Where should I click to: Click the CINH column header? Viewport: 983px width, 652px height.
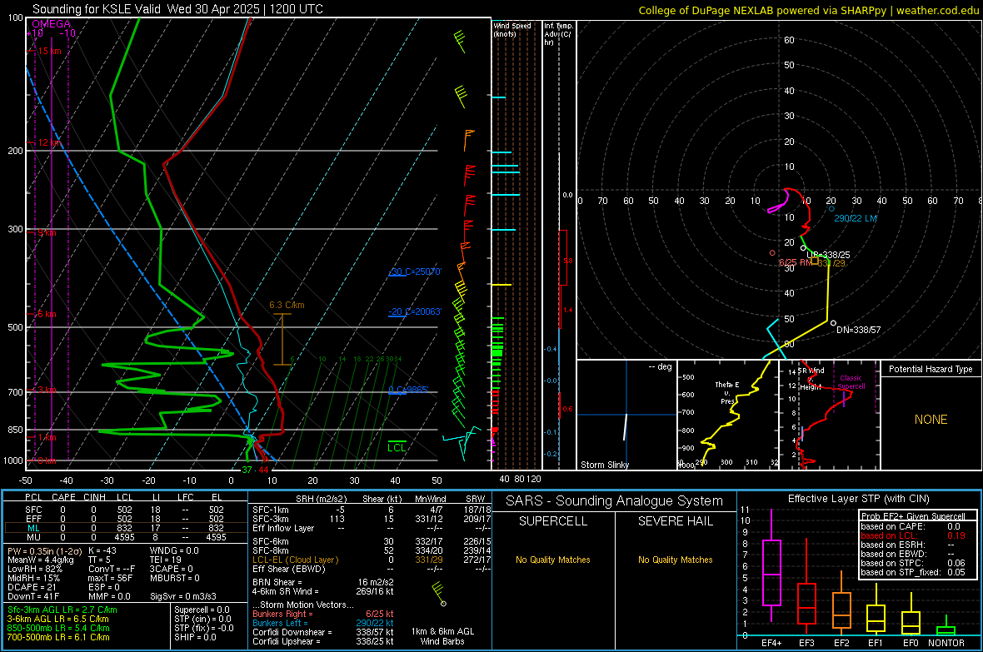click(x=95, y=497)
